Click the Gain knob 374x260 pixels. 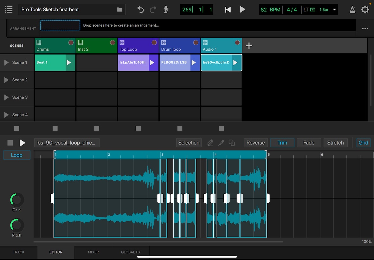click(x=17, y=200)
